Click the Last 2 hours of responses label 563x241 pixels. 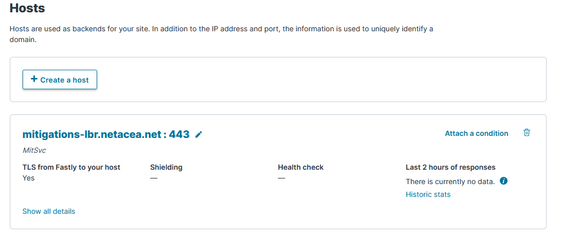tap(451, 167)
